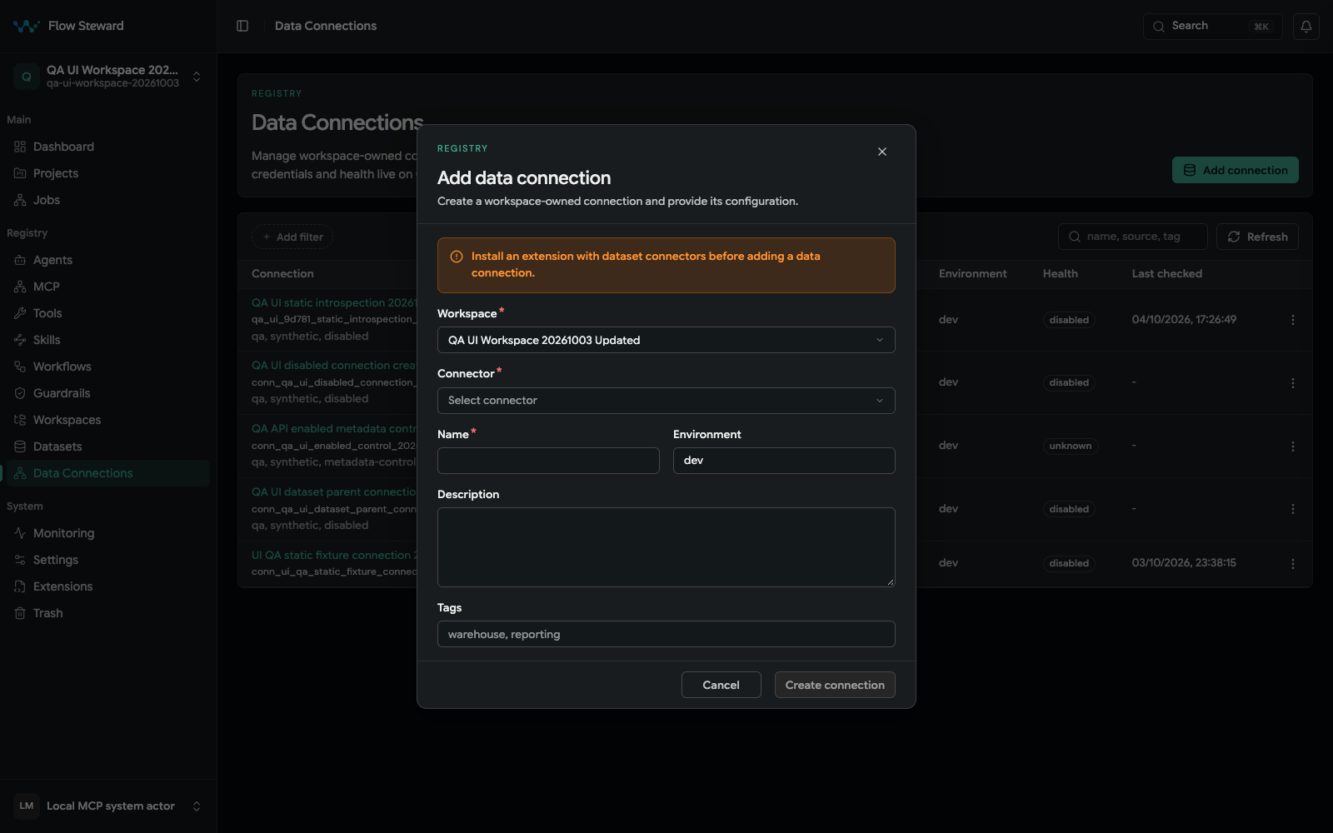
Task: Click the MCP icon in sidebar
Action: point(20,287)
